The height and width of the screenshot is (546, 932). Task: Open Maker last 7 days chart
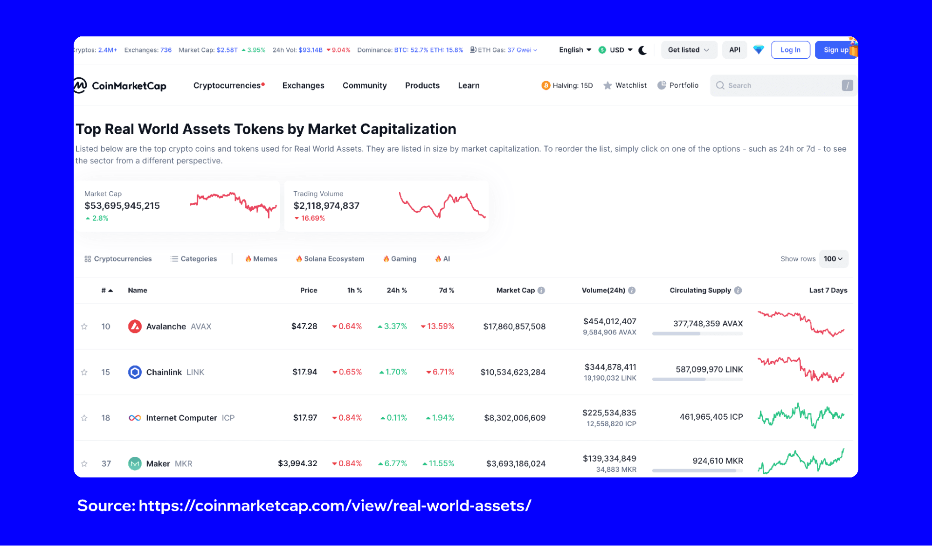tap(801, 462)
